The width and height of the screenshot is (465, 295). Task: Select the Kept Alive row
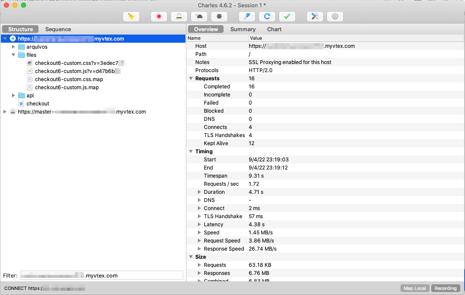(x=325, y=143)
